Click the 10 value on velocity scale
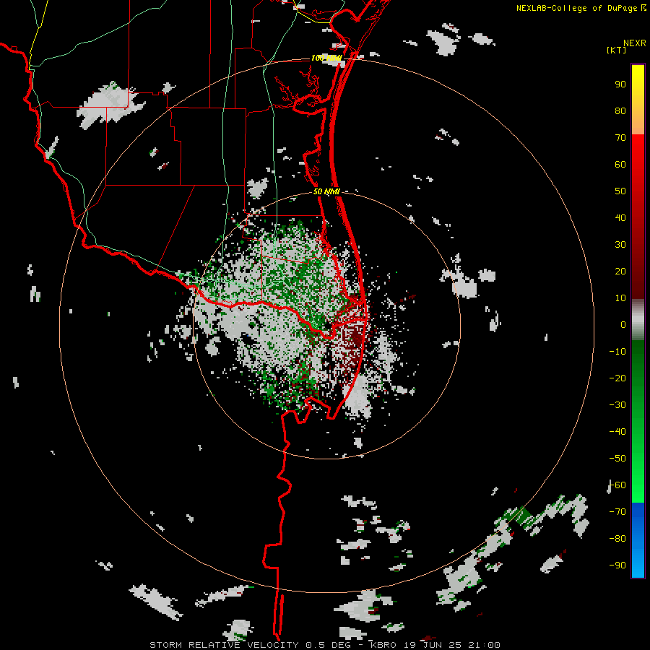The width and height of the screenshot is (650, 650). point(620,298)
